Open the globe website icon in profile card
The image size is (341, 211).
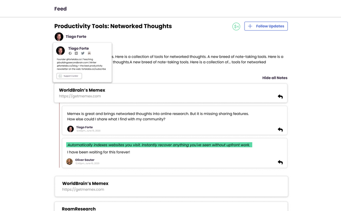coord(70,53)
